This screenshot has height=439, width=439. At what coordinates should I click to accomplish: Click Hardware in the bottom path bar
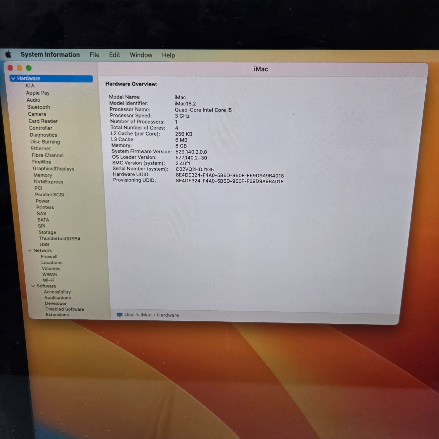point(168,315)
